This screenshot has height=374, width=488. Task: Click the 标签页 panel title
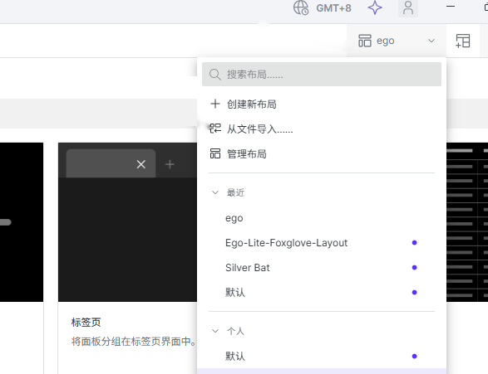click(86, 323)
